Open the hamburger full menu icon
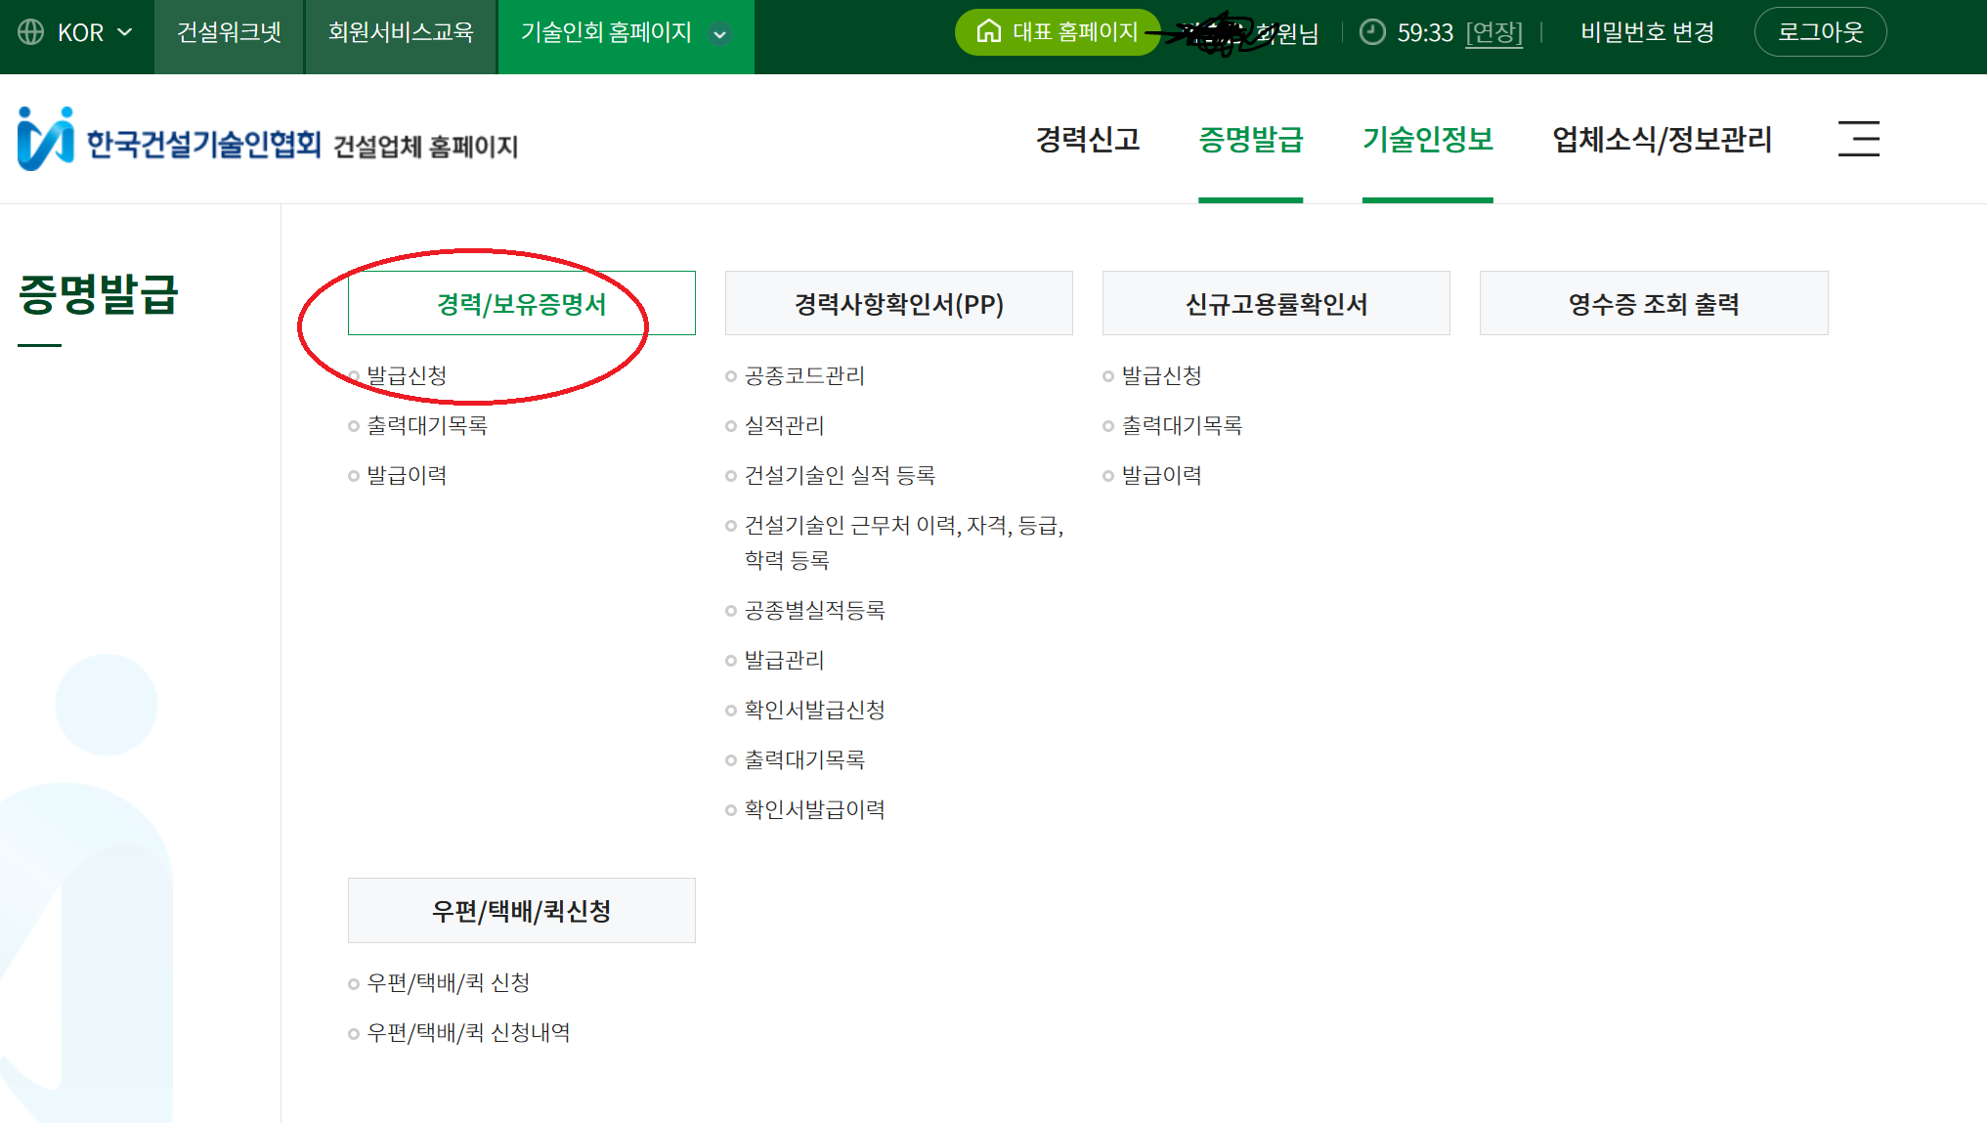This screenshot has height=1123, width=1987. (x=1858, y=139)
